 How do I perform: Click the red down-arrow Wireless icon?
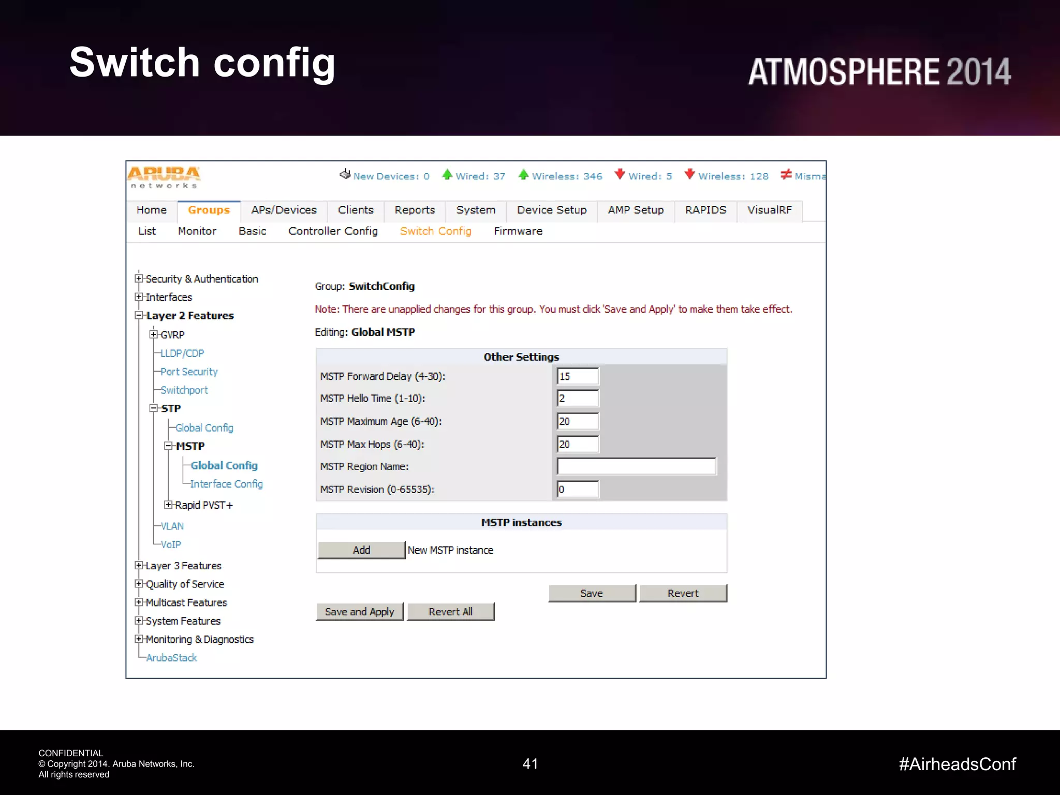click(689, 174)
